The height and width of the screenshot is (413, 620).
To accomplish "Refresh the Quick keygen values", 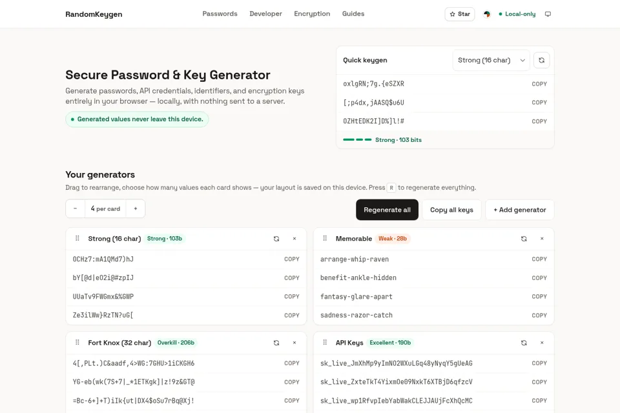I will point(541,60).
